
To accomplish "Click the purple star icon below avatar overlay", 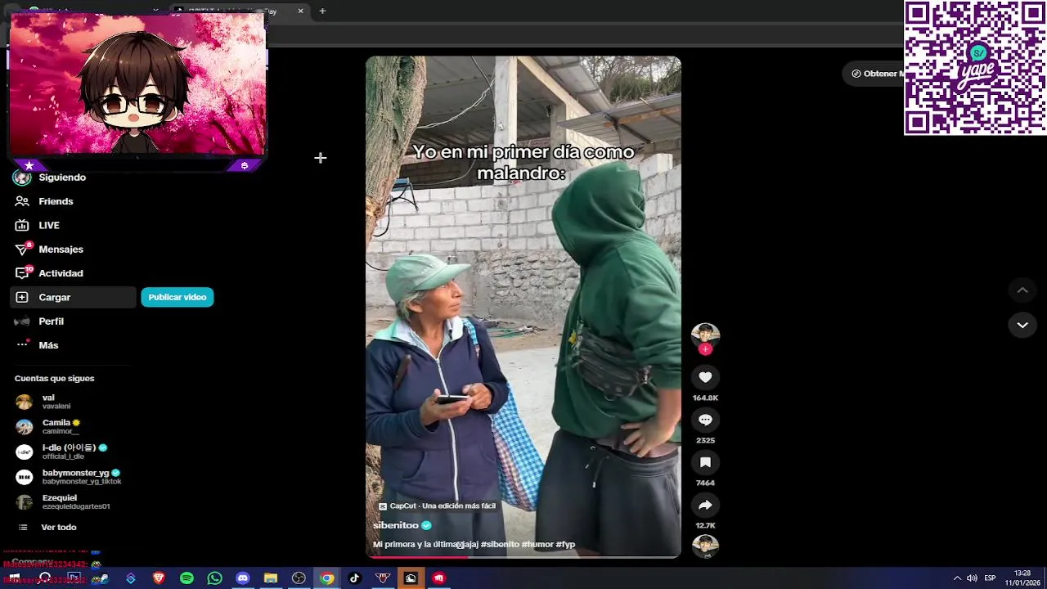I will point(29,165).
